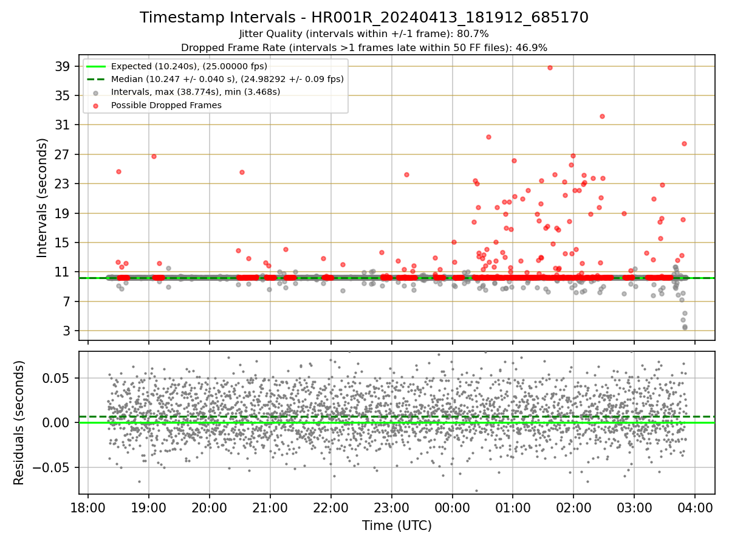Click the plot title "Timestamp Intervals - HR001R_20240413_181912_685170"
Image resolution: width=729 pixels, height=547 pixels.
coord(364,18)
